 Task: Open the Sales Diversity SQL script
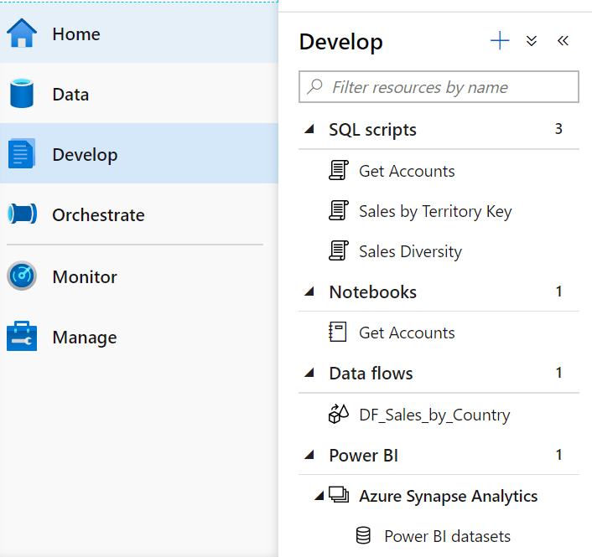[x=410, y=251]
